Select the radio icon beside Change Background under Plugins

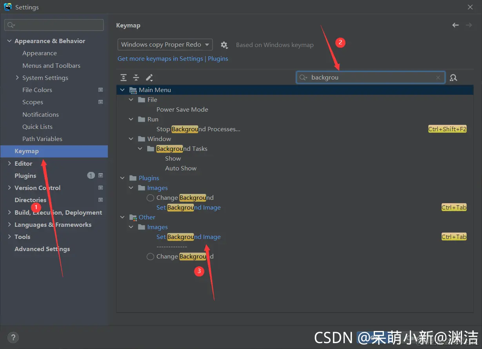click(150, 198)
